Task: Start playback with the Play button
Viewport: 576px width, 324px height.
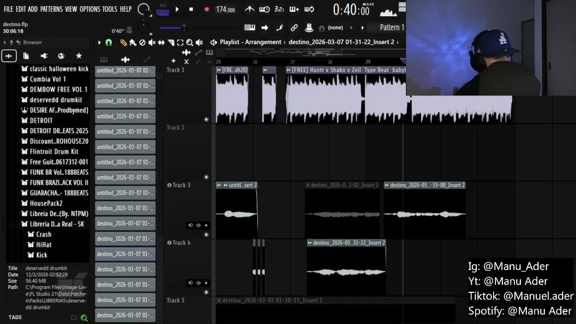Action: pyautogui.click(x=177, y=9)
